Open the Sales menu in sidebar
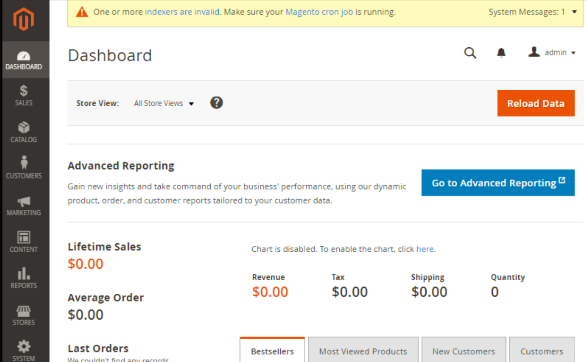587x362 pixels. (24, 96)
